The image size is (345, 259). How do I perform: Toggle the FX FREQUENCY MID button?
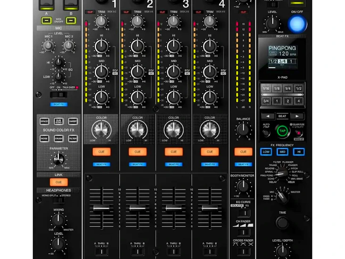click(x=282, y=152)
